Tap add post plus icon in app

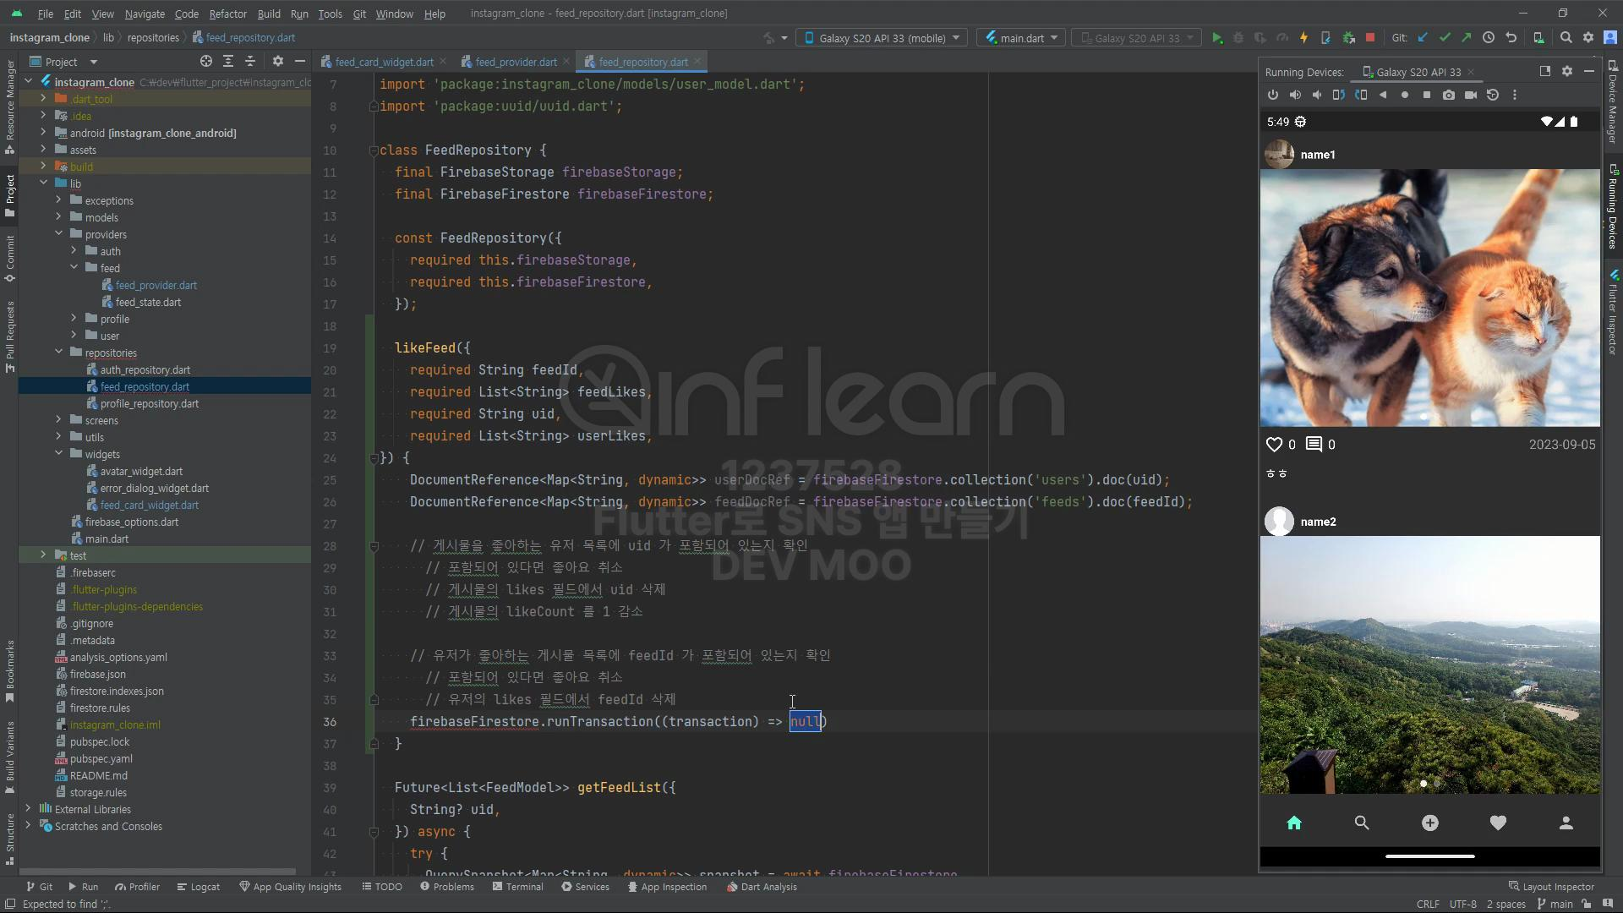click(1430, 823)
